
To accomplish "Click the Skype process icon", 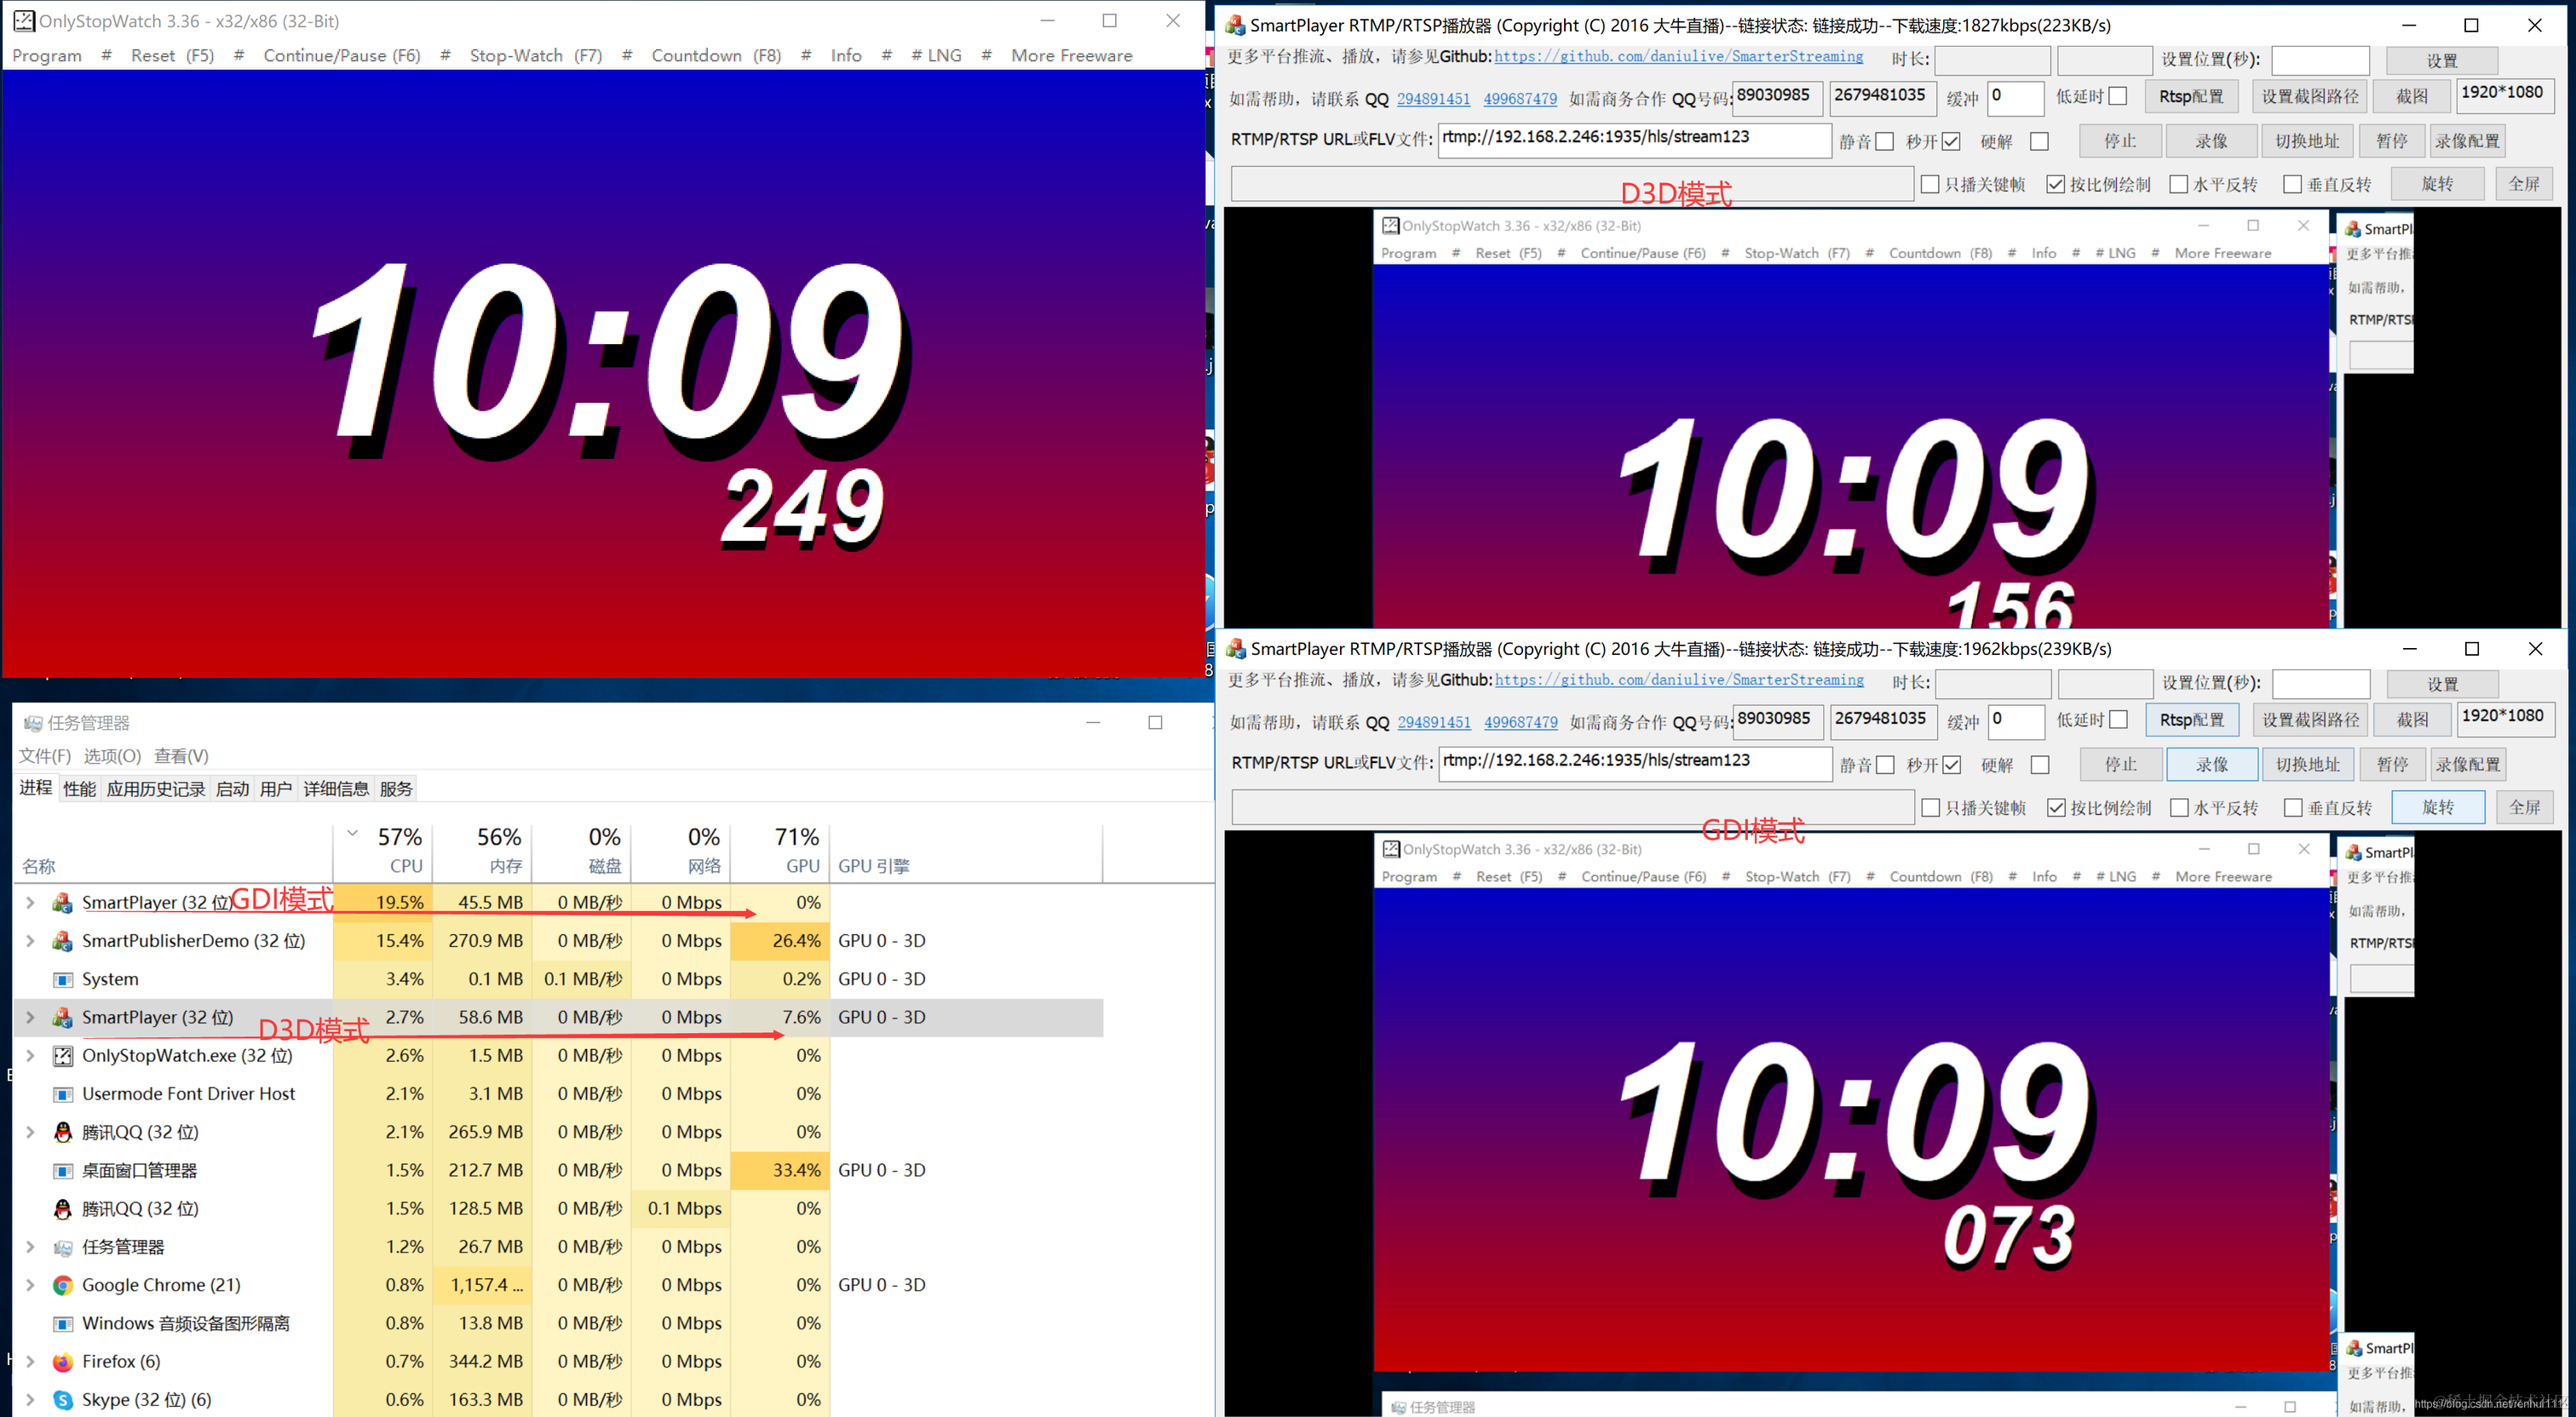I will coord(63,1400).
